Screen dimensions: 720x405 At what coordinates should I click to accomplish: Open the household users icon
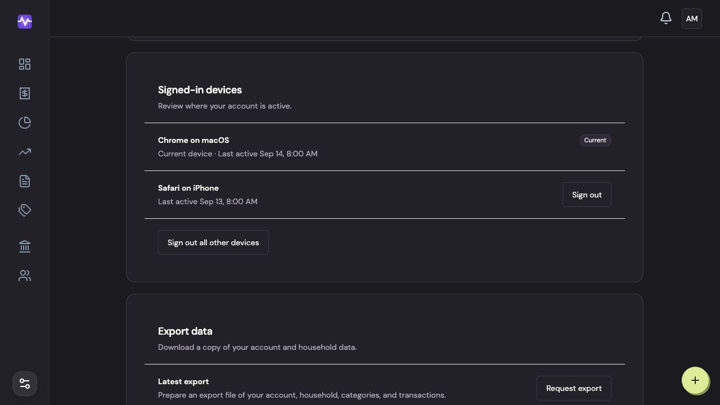[x=25, y=276]
